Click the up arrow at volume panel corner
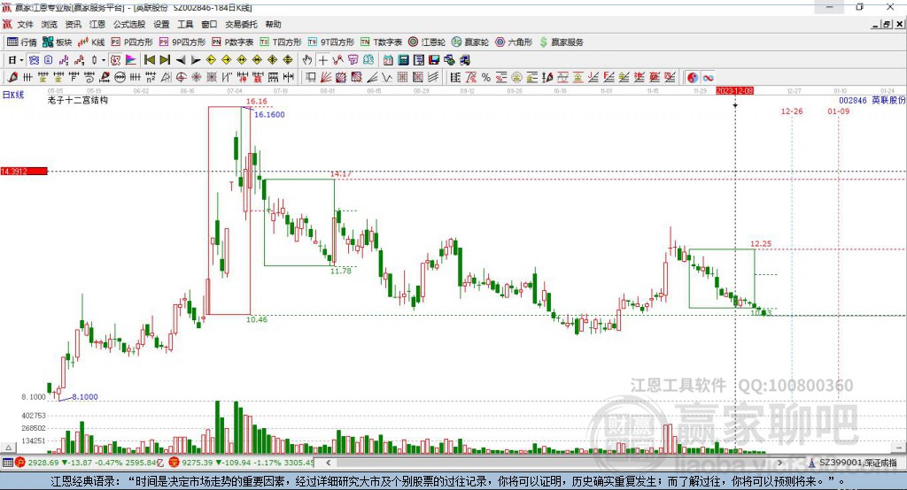The height and width of the screenshot is (490, 907). pyautogui.click(x=7, y=448)
